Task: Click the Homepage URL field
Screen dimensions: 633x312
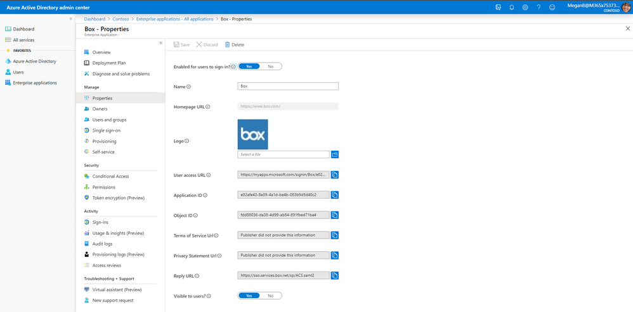Action: point(288,106)
